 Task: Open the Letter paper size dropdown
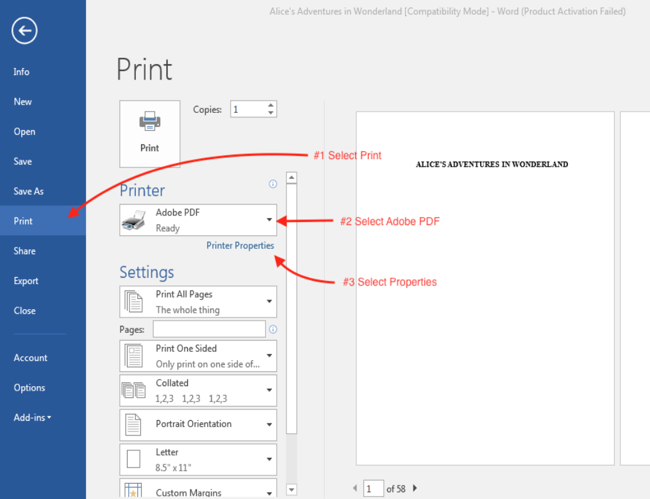coord(269,459)
